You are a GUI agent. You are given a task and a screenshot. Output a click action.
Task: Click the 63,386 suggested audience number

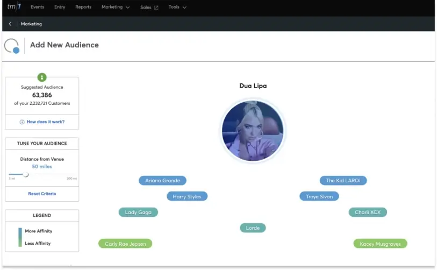click(x=42, y=95)
